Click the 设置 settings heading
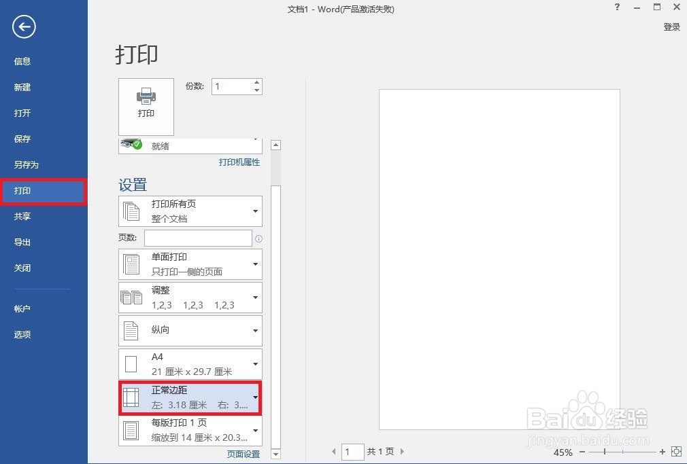 (133, 185)
